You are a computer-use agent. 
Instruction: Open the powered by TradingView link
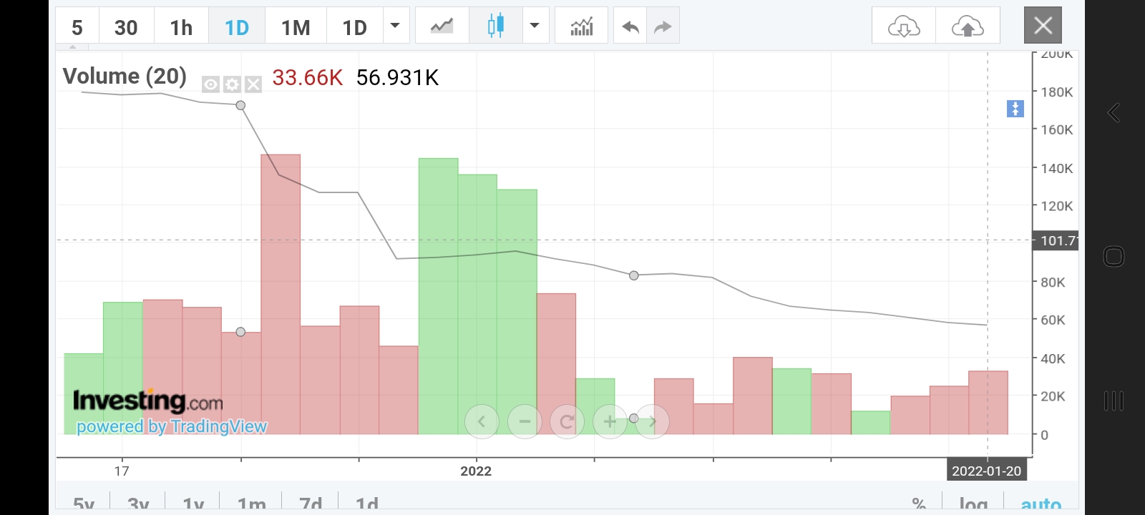(x=172, y=426)
